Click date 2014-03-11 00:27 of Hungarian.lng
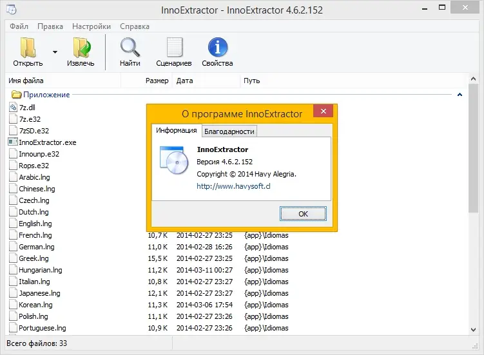The width and height of the screenshot is (484, 355). point(204,270)
